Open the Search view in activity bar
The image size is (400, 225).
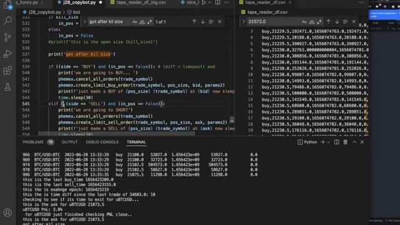pos(7,21)
